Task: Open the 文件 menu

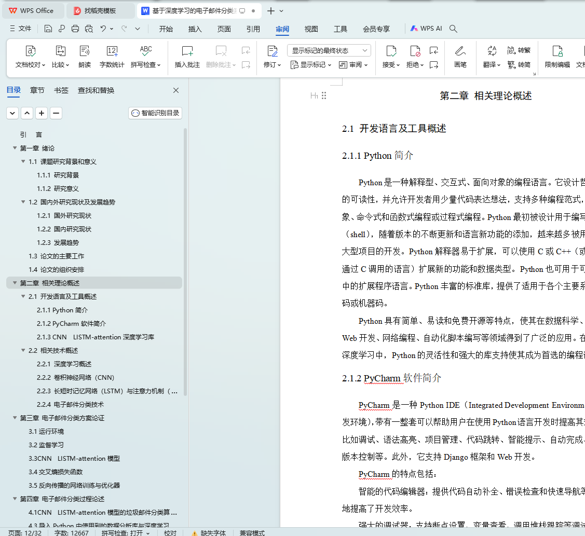Action: (21, 29)
